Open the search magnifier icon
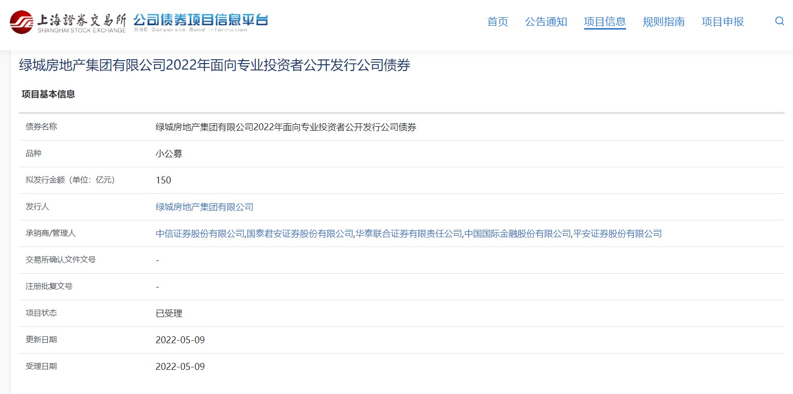The height and width of the screenshot is (394, 793). pos(779,21)
